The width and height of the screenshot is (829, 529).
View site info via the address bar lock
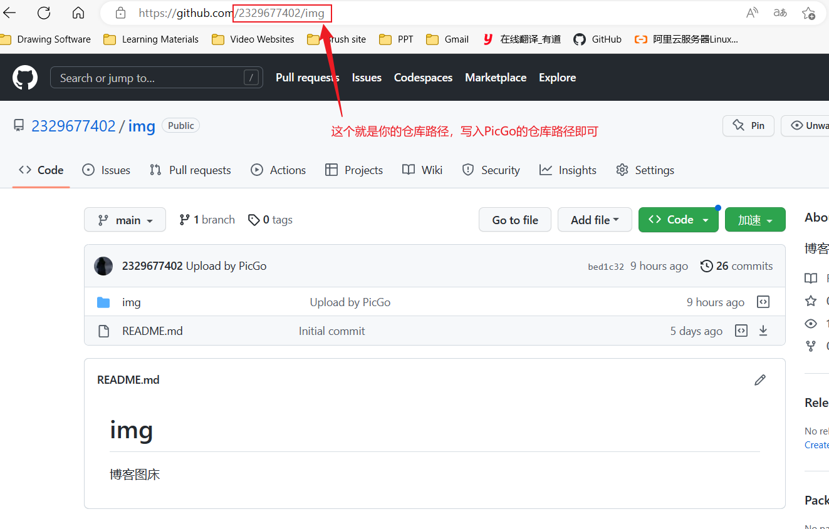121,13
